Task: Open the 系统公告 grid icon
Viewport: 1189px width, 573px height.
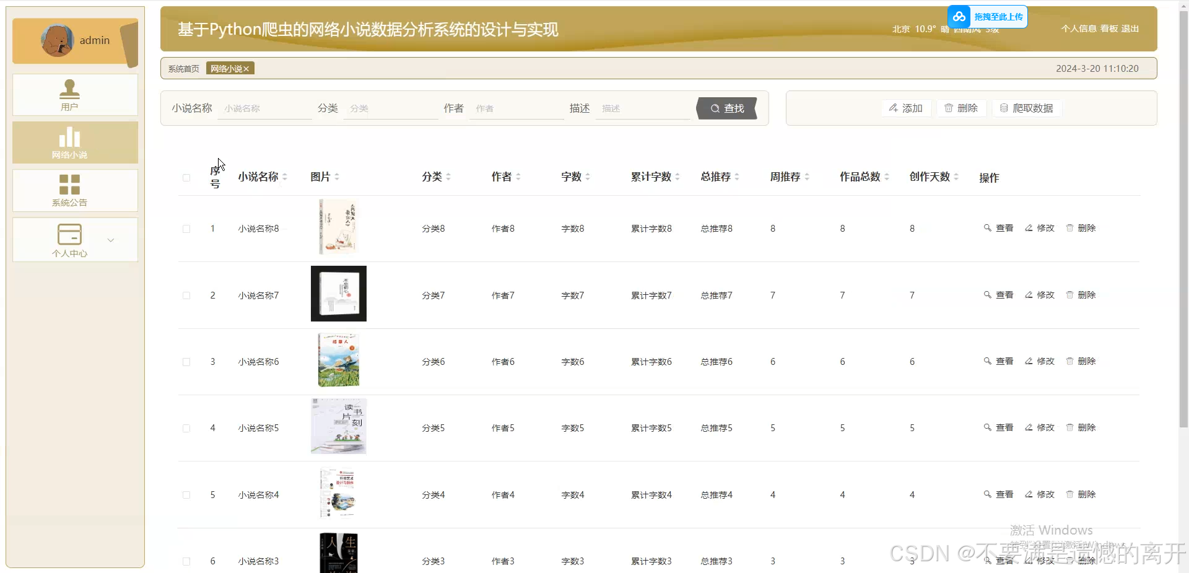Action: [69, 185]
